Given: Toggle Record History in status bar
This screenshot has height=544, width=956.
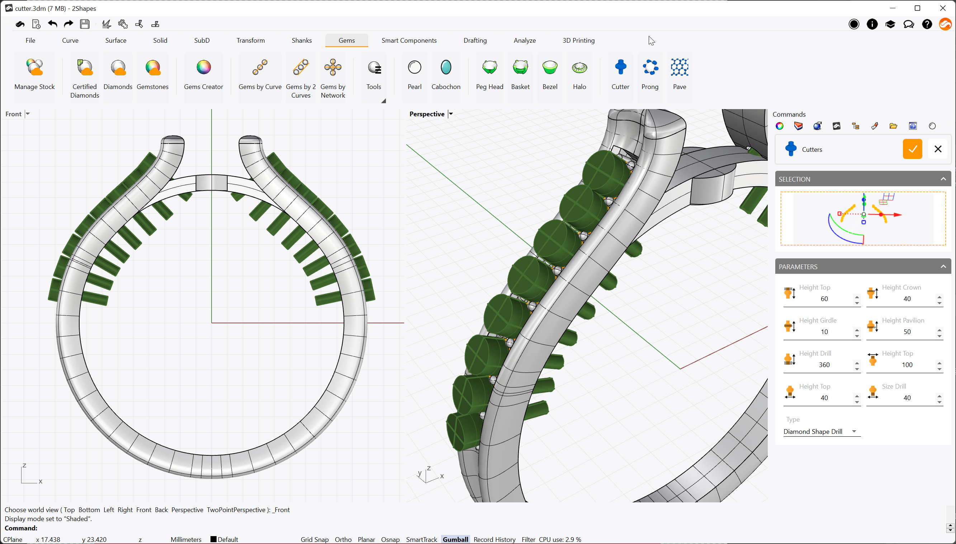Looking at the screenshot, I should 494,539.
